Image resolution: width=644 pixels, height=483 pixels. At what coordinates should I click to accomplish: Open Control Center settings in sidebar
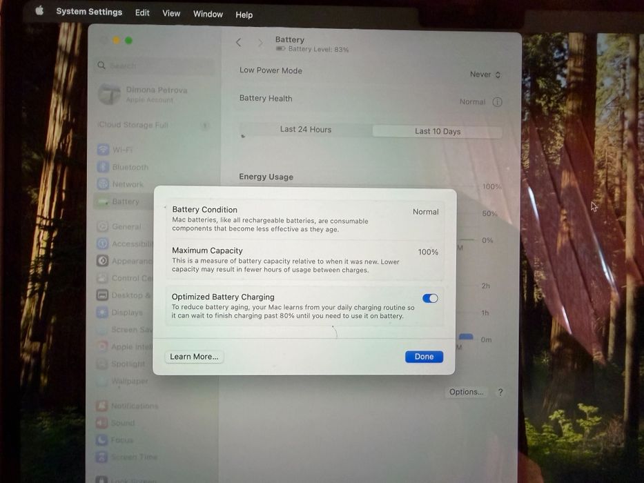(124, 278)
